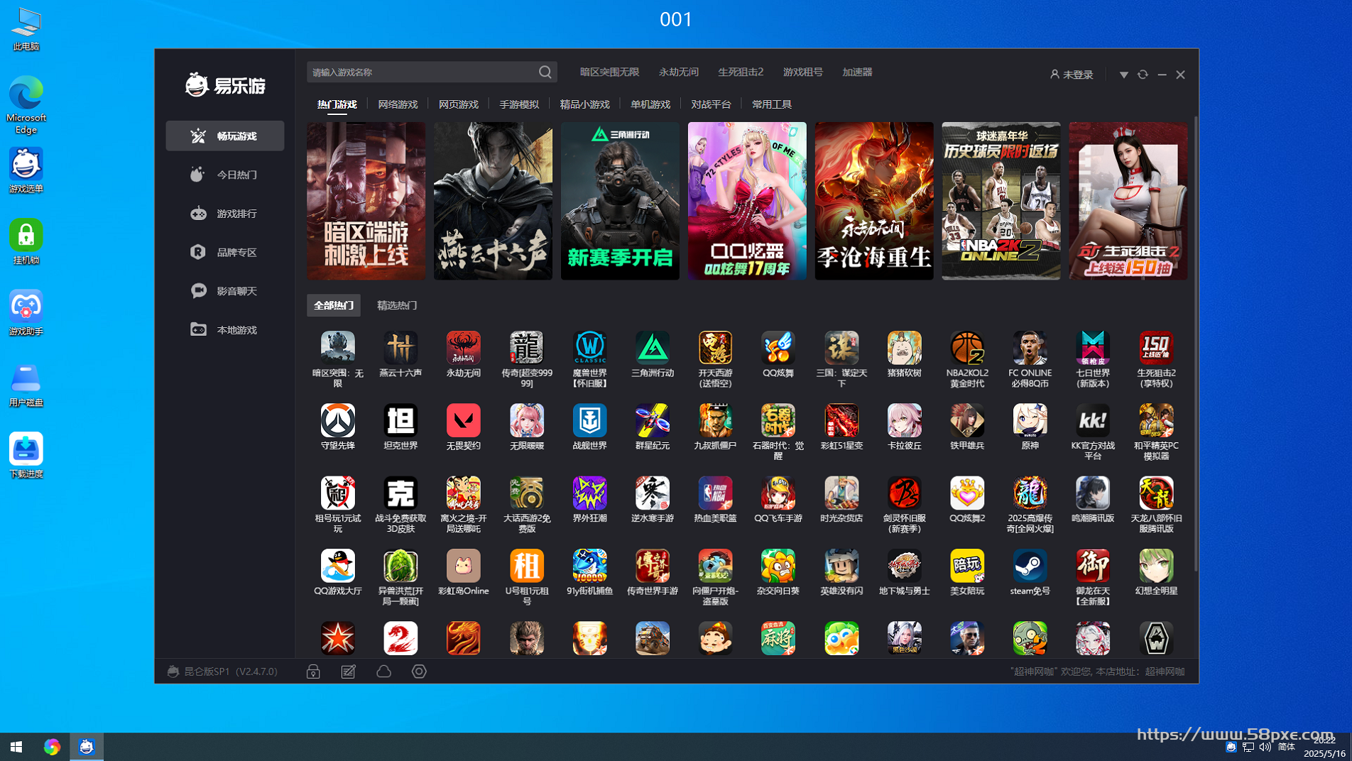Open the 精品小游戏 tab
This screenshot has width=1352, height=761.
[584, 104]
